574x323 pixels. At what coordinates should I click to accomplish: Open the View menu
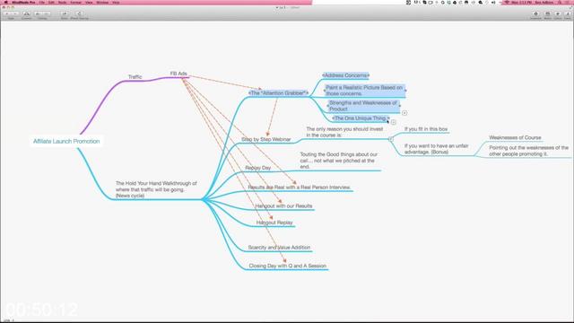tap(89, 2)
